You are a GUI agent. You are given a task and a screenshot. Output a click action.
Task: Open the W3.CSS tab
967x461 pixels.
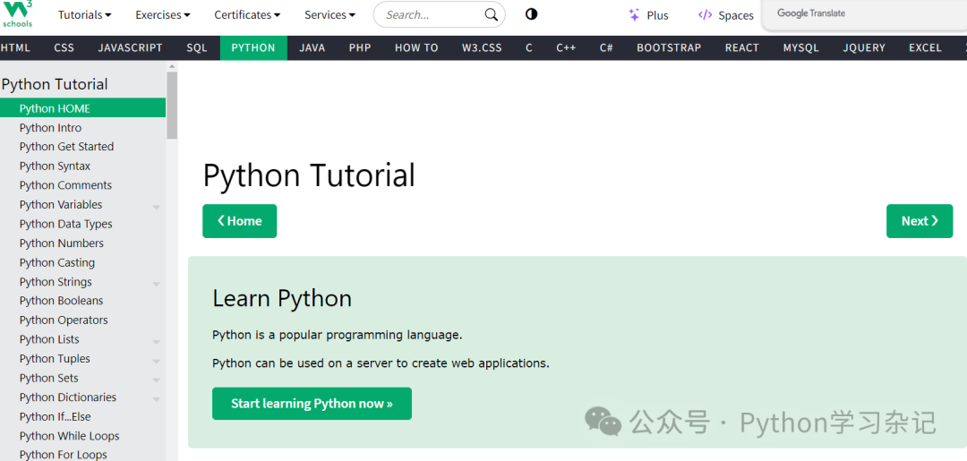[483, 47]
